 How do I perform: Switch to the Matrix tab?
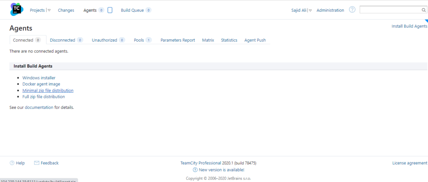208,40
